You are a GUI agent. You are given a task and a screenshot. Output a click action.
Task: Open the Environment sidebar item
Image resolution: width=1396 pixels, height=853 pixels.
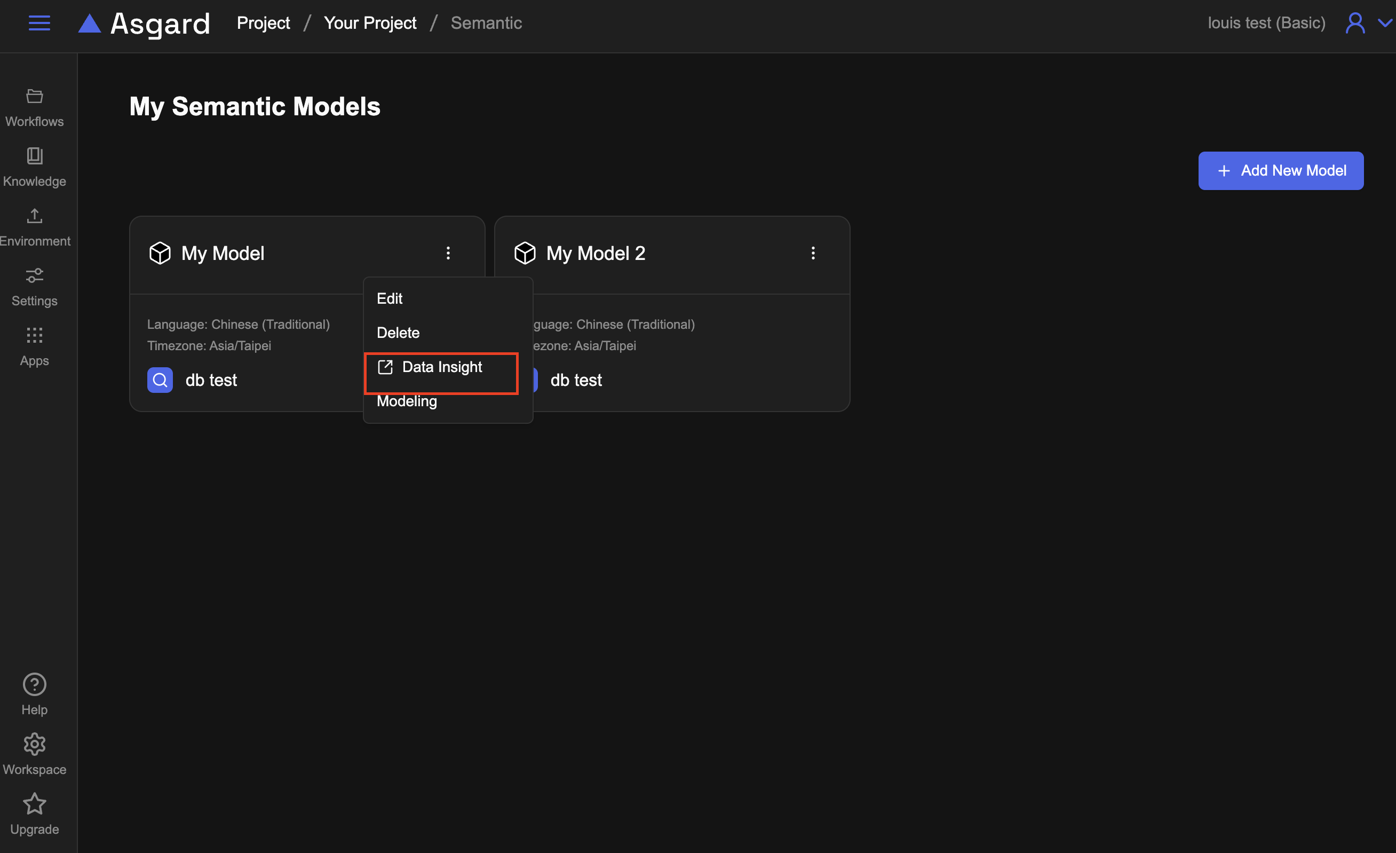coord(35,227)
